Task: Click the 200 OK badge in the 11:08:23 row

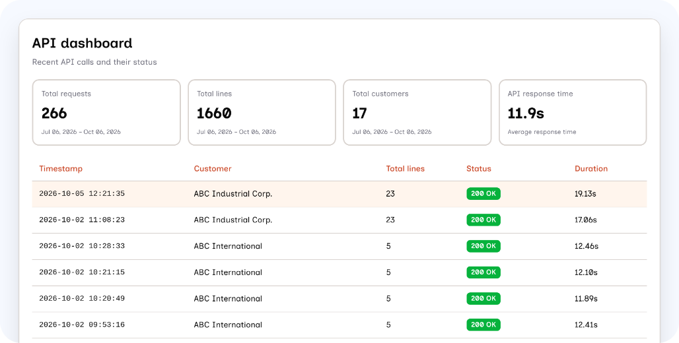Action: 483,220
